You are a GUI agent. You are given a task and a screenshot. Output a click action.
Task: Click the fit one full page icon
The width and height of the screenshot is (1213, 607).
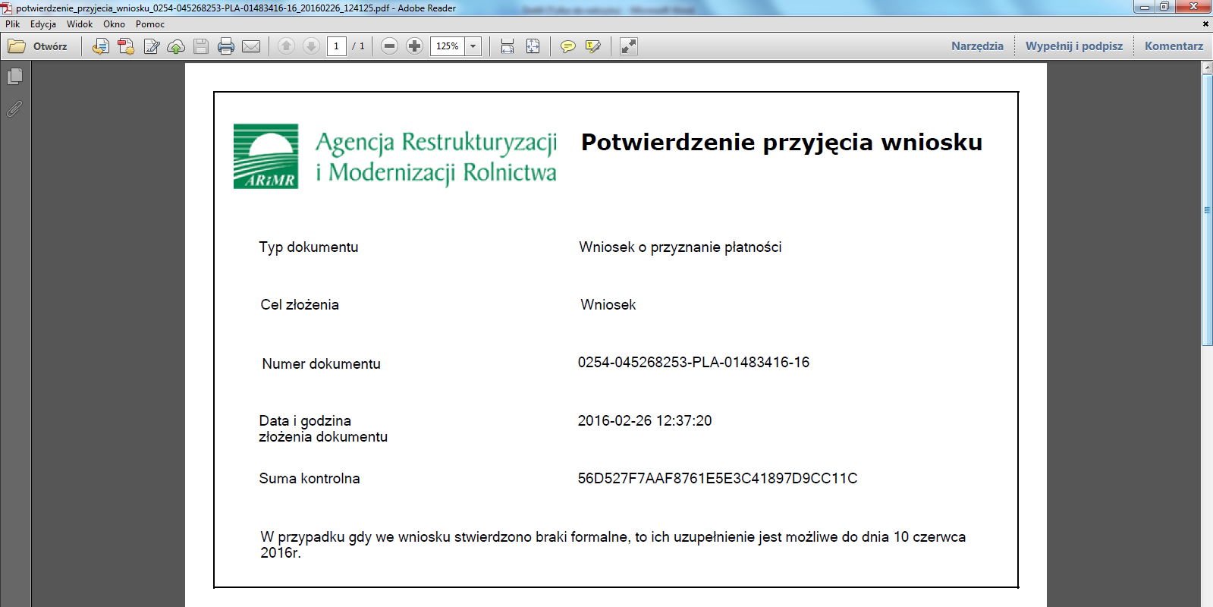[533, 46]
